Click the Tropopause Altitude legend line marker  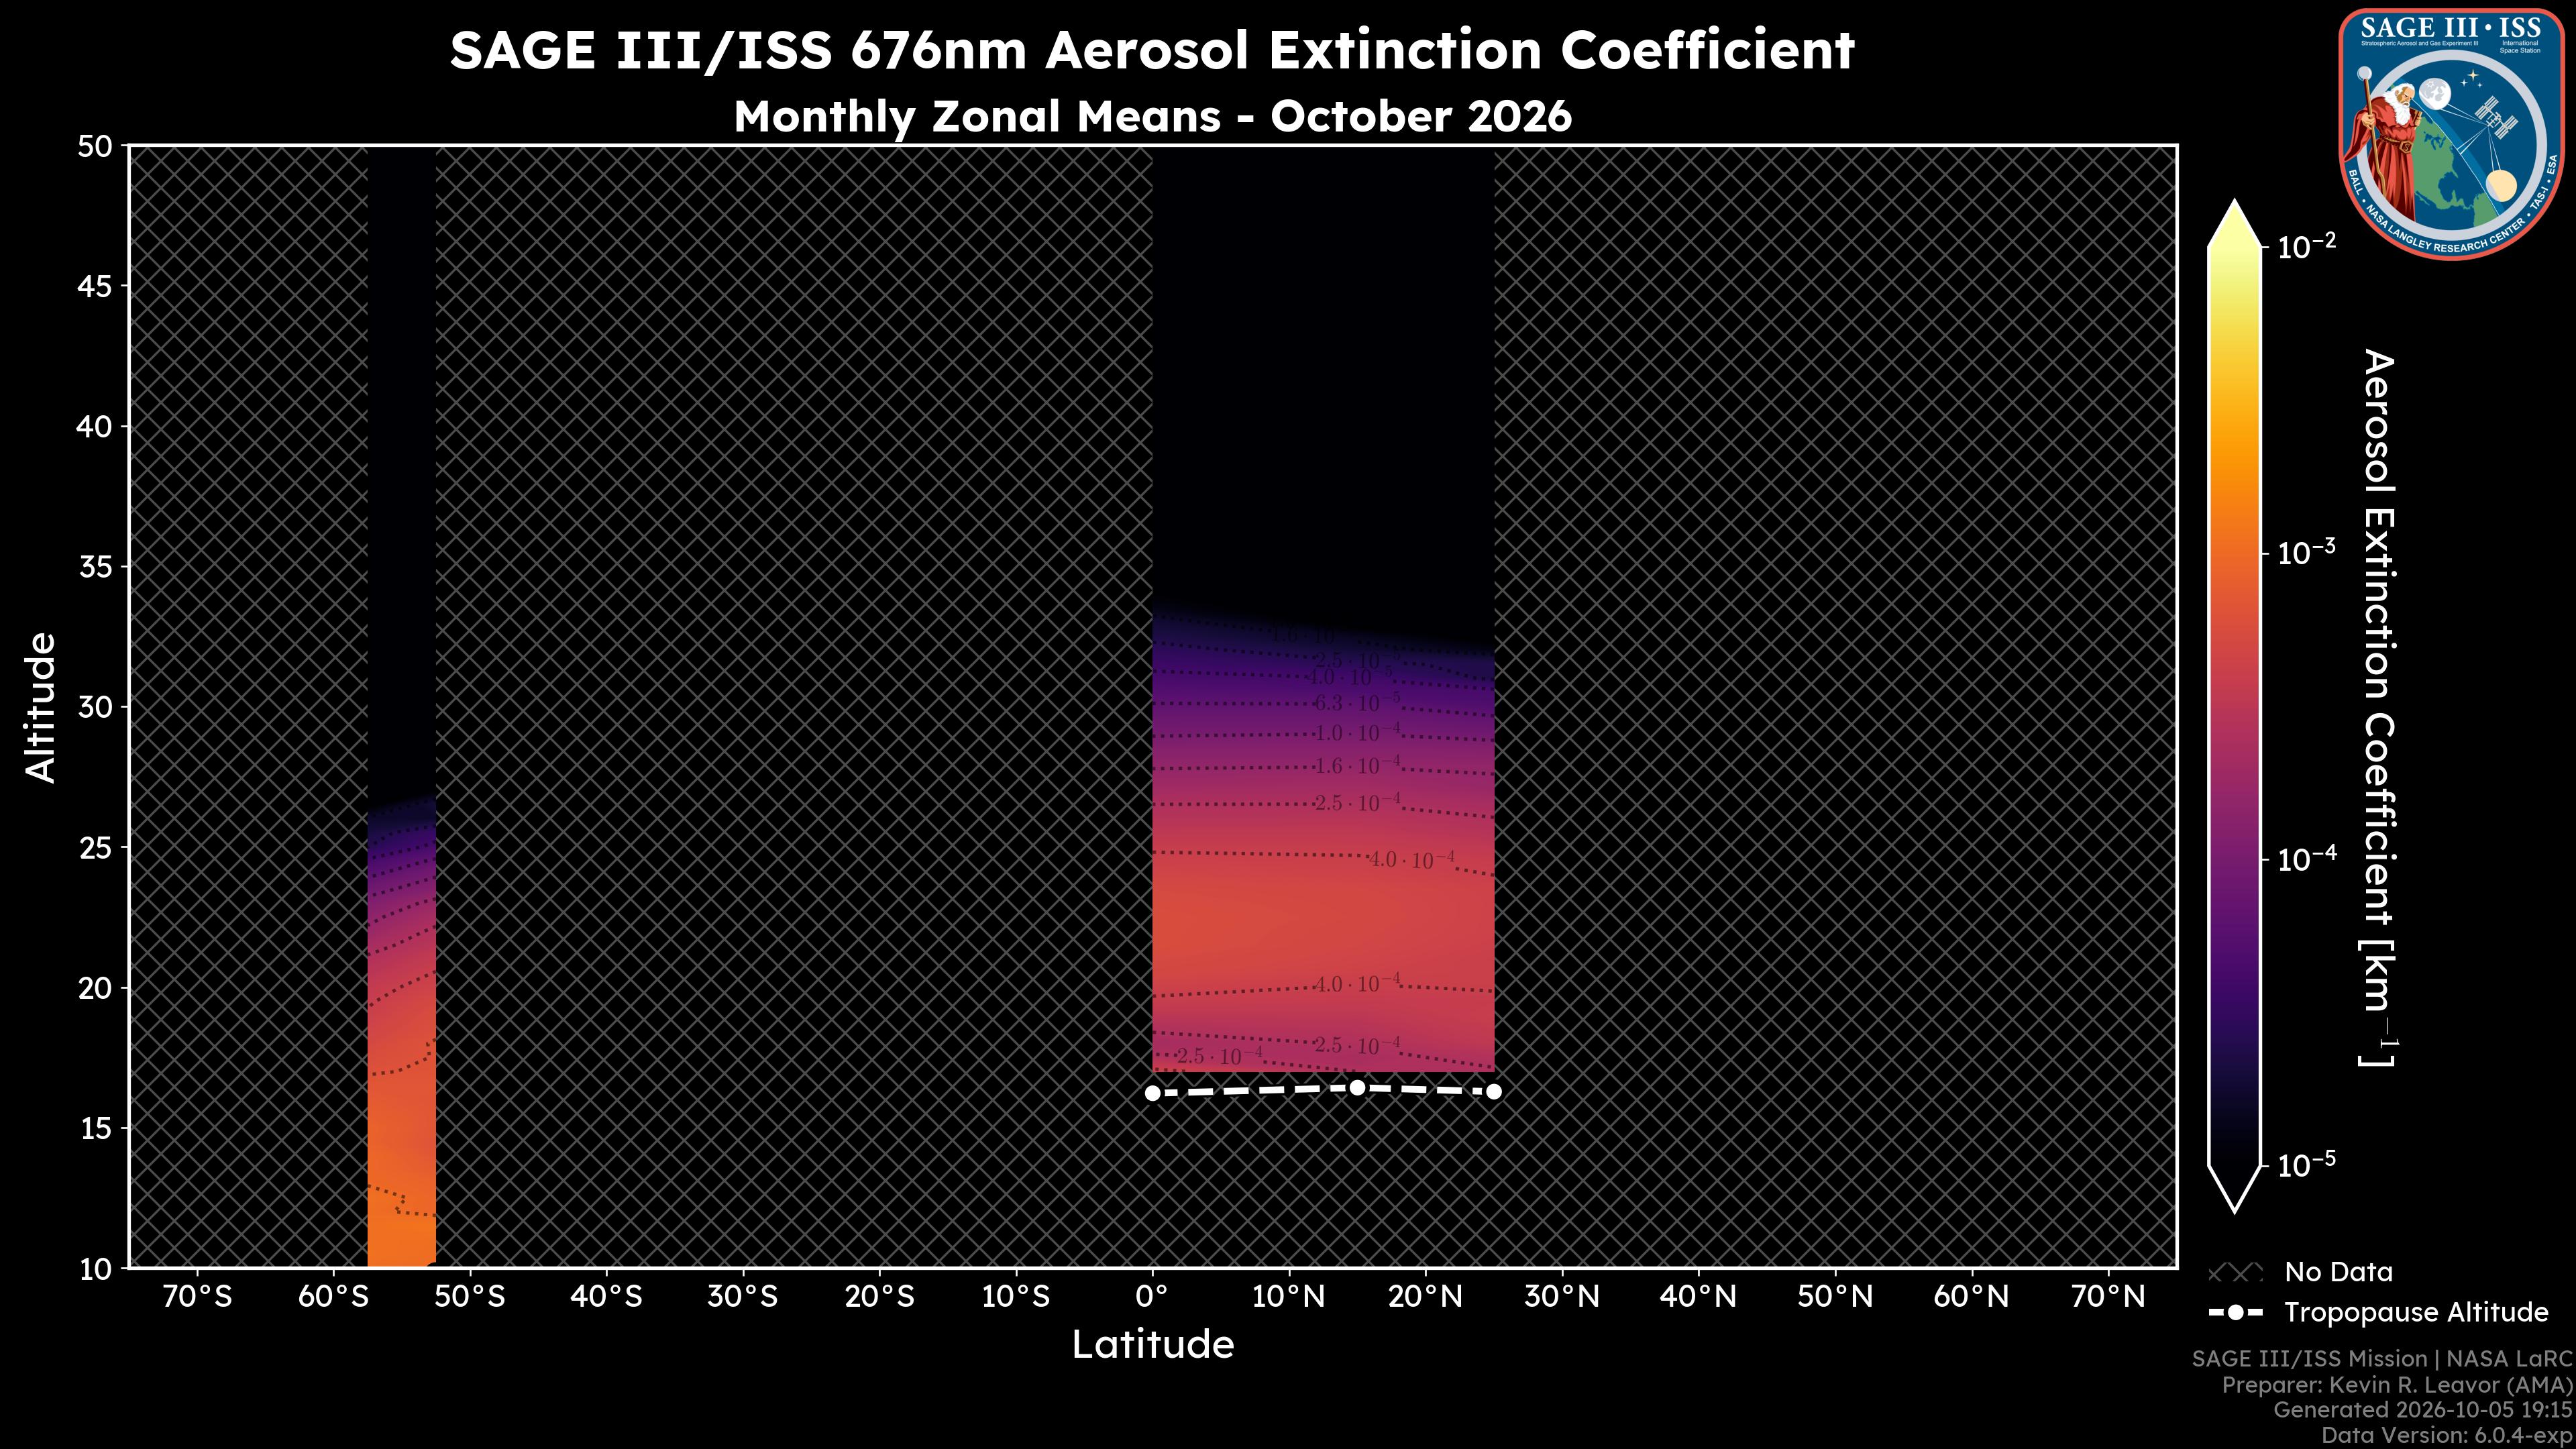pyautogui.click(x=2234, y=1312)
